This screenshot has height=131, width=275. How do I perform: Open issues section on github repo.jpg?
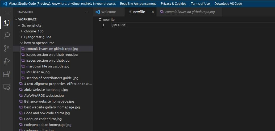tap(53, 55)
